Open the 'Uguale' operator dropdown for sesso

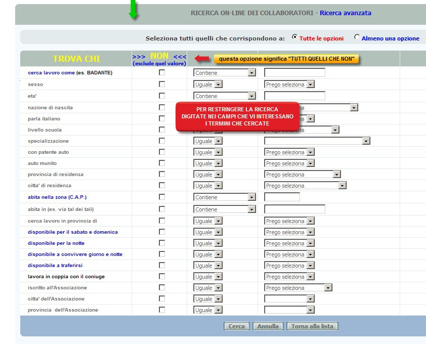pyautogui.click(x=208, y=84)
